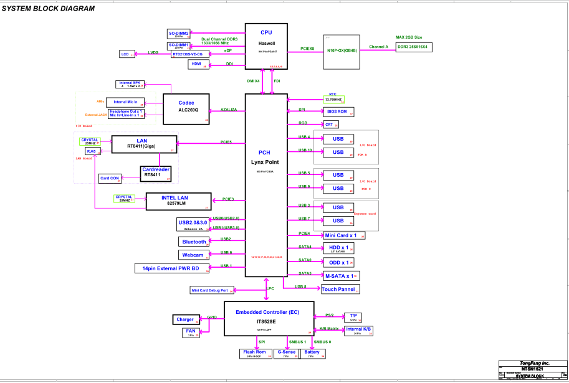Select the Flash Rom block

(256, 354)
